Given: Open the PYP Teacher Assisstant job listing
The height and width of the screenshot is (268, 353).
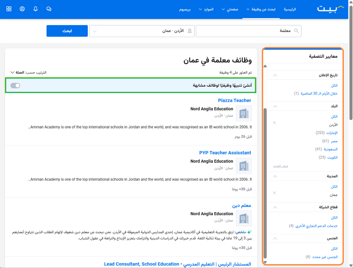Looking at the screenshot, I should coord(225,153).
